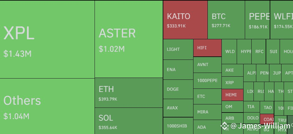The height and width of the screenshot is (134, 293).
Task: Click the MIRA tile
Action: 207,112
